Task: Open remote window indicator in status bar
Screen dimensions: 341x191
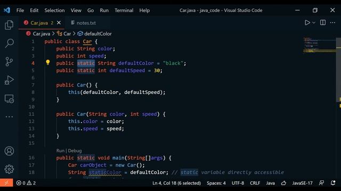Action: (6, 183)
